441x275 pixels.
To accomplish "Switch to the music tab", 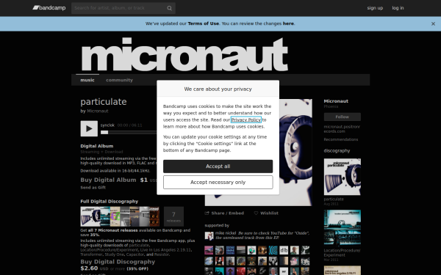I will click(x=87, y=80).
